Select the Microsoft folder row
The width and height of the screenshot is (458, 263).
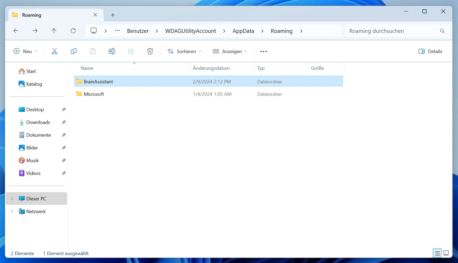(x=208, y=94)
